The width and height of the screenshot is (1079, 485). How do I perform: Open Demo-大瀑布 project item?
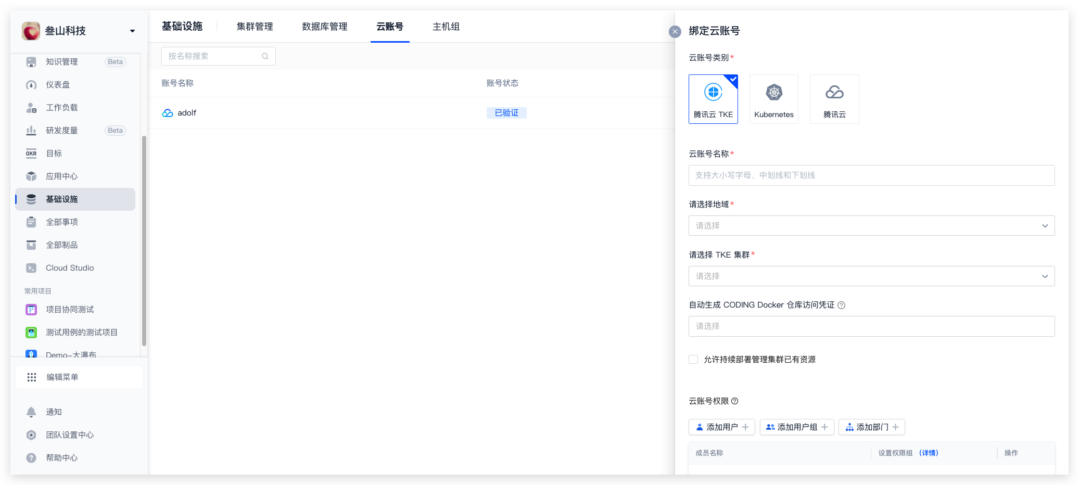pos(71,354)
